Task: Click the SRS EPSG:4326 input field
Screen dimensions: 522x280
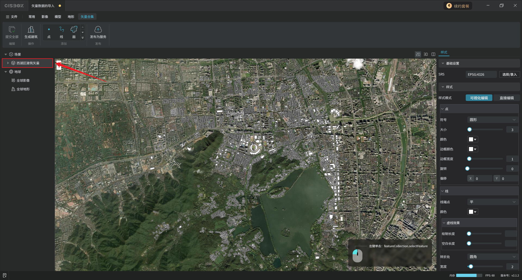Action: point(481,74)
